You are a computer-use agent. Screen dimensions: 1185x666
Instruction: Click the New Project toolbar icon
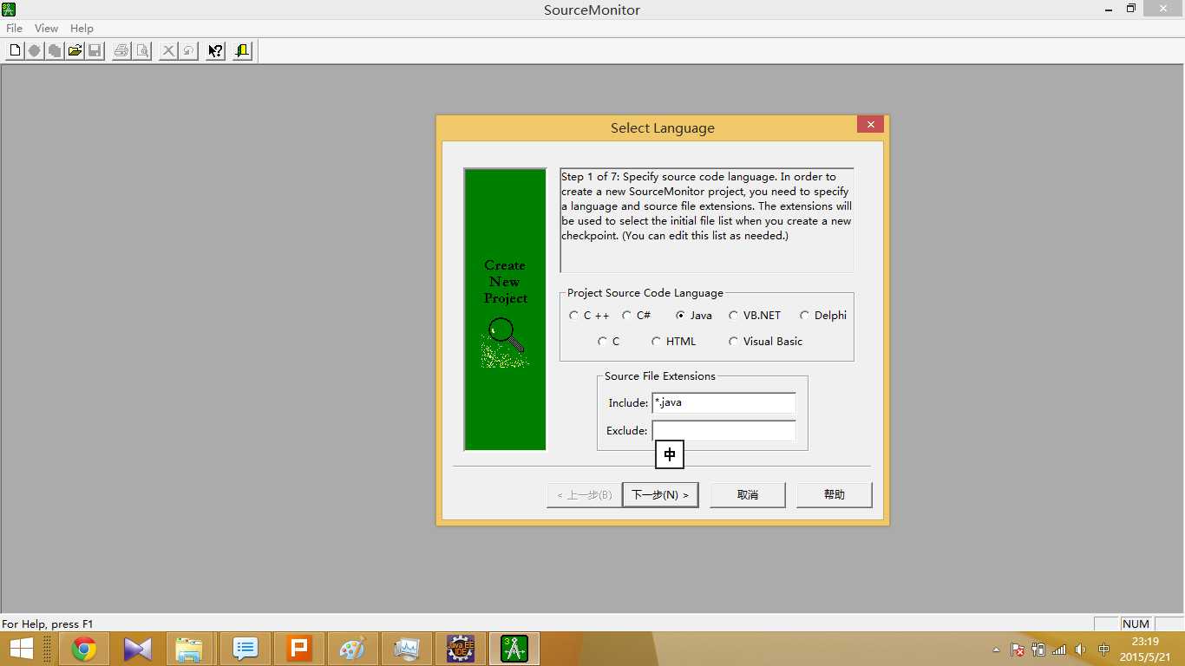[x=15, y=51]
